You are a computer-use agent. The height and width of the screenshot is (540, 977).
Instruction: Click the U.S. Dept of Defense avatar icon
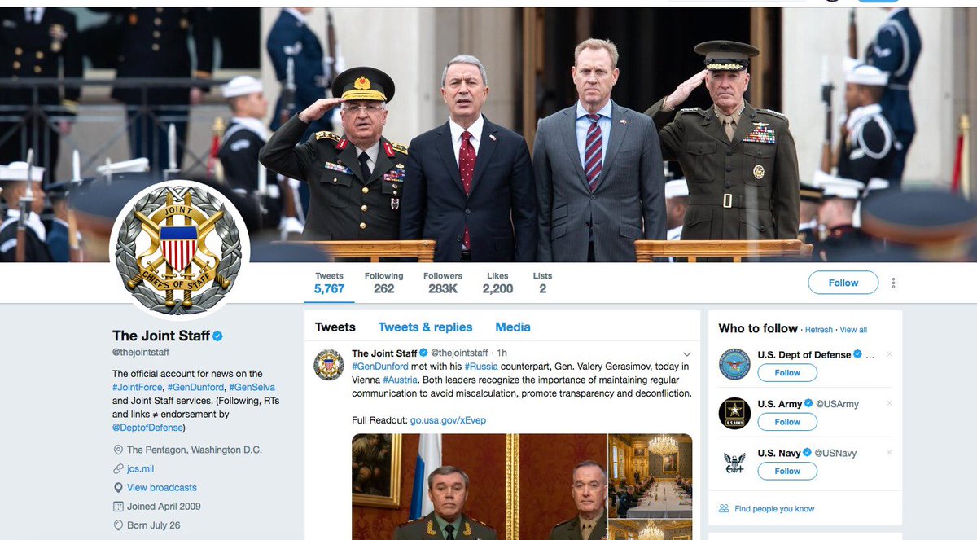[x=734, y=364]
